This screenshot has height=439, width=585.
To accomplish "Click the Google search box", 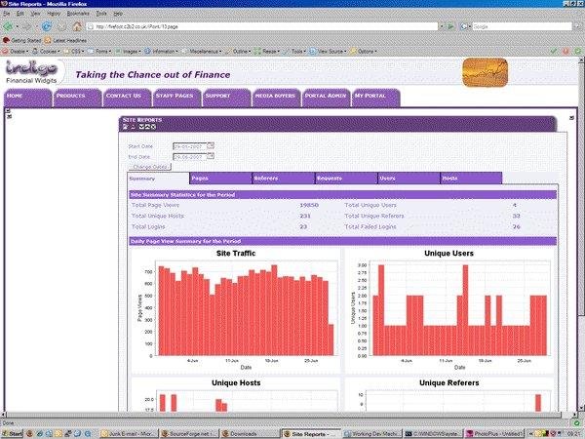I will [x=522, y=26].
